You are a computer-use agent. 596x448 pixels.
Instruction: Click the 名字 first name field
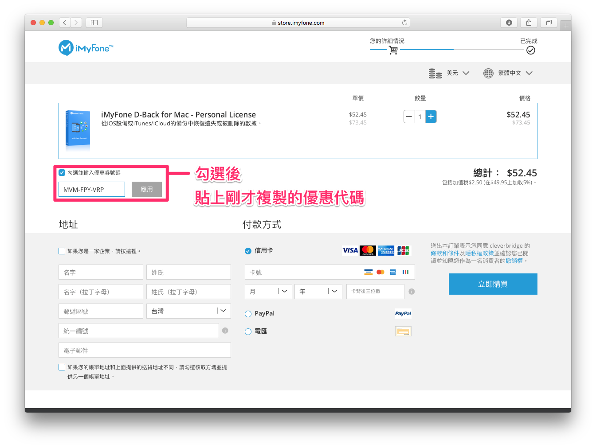coord(101,272)
